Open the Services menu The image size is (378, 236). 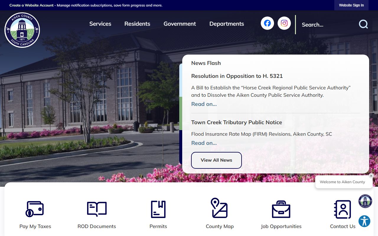(x=100, y=24)
